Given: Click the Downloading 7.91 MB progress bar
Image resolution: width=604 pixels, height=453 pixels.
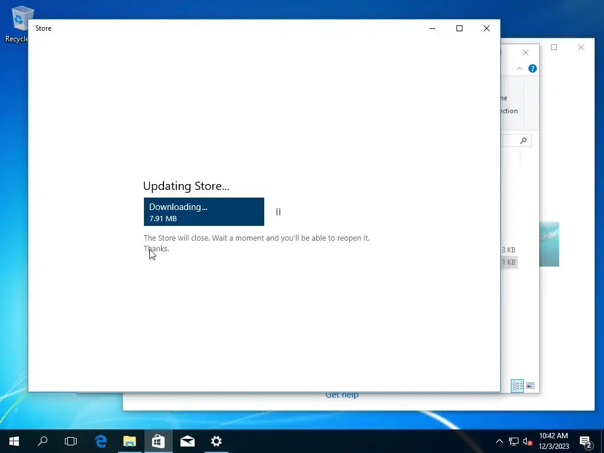Looking at the screenshot, I should pyautogui.click(x=203, y=212).
